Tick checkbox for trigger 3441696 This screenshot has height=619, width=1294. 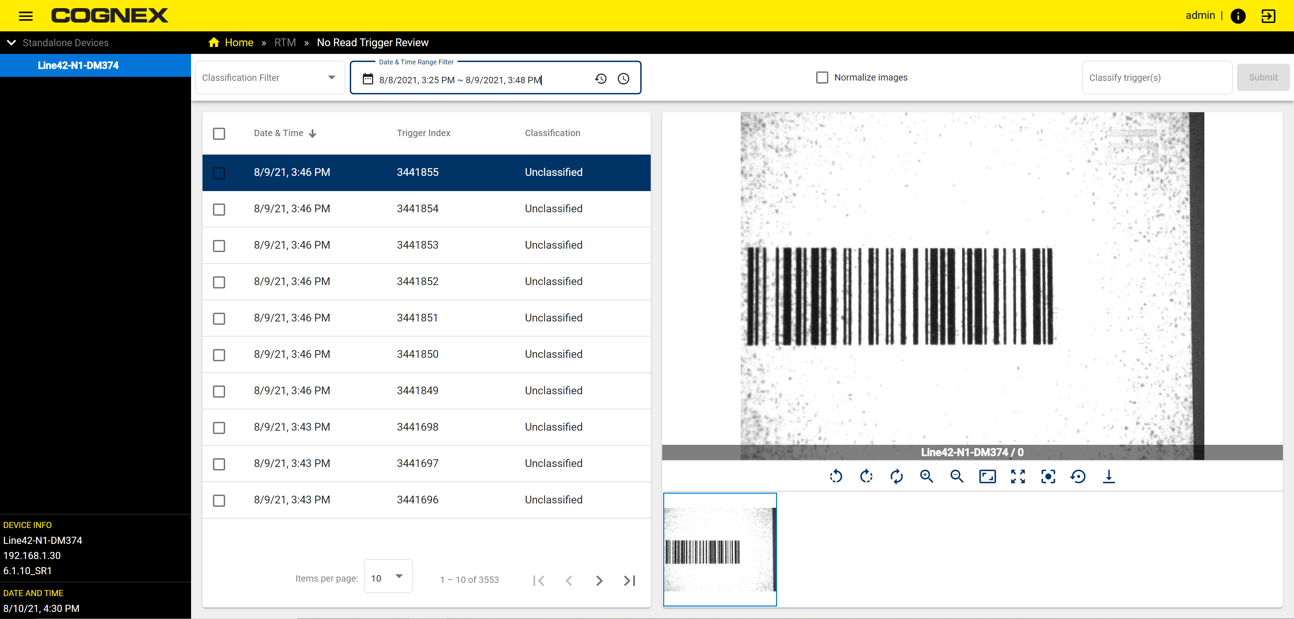(x=219, y=500)
